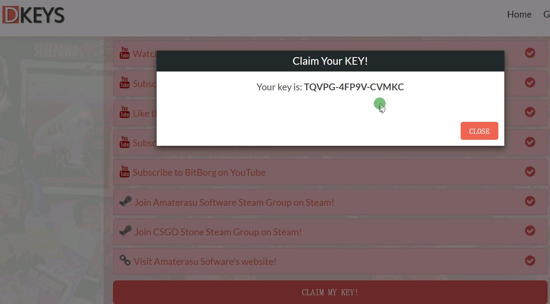Click chain link icon for website visit

click(x=125, y=260)
